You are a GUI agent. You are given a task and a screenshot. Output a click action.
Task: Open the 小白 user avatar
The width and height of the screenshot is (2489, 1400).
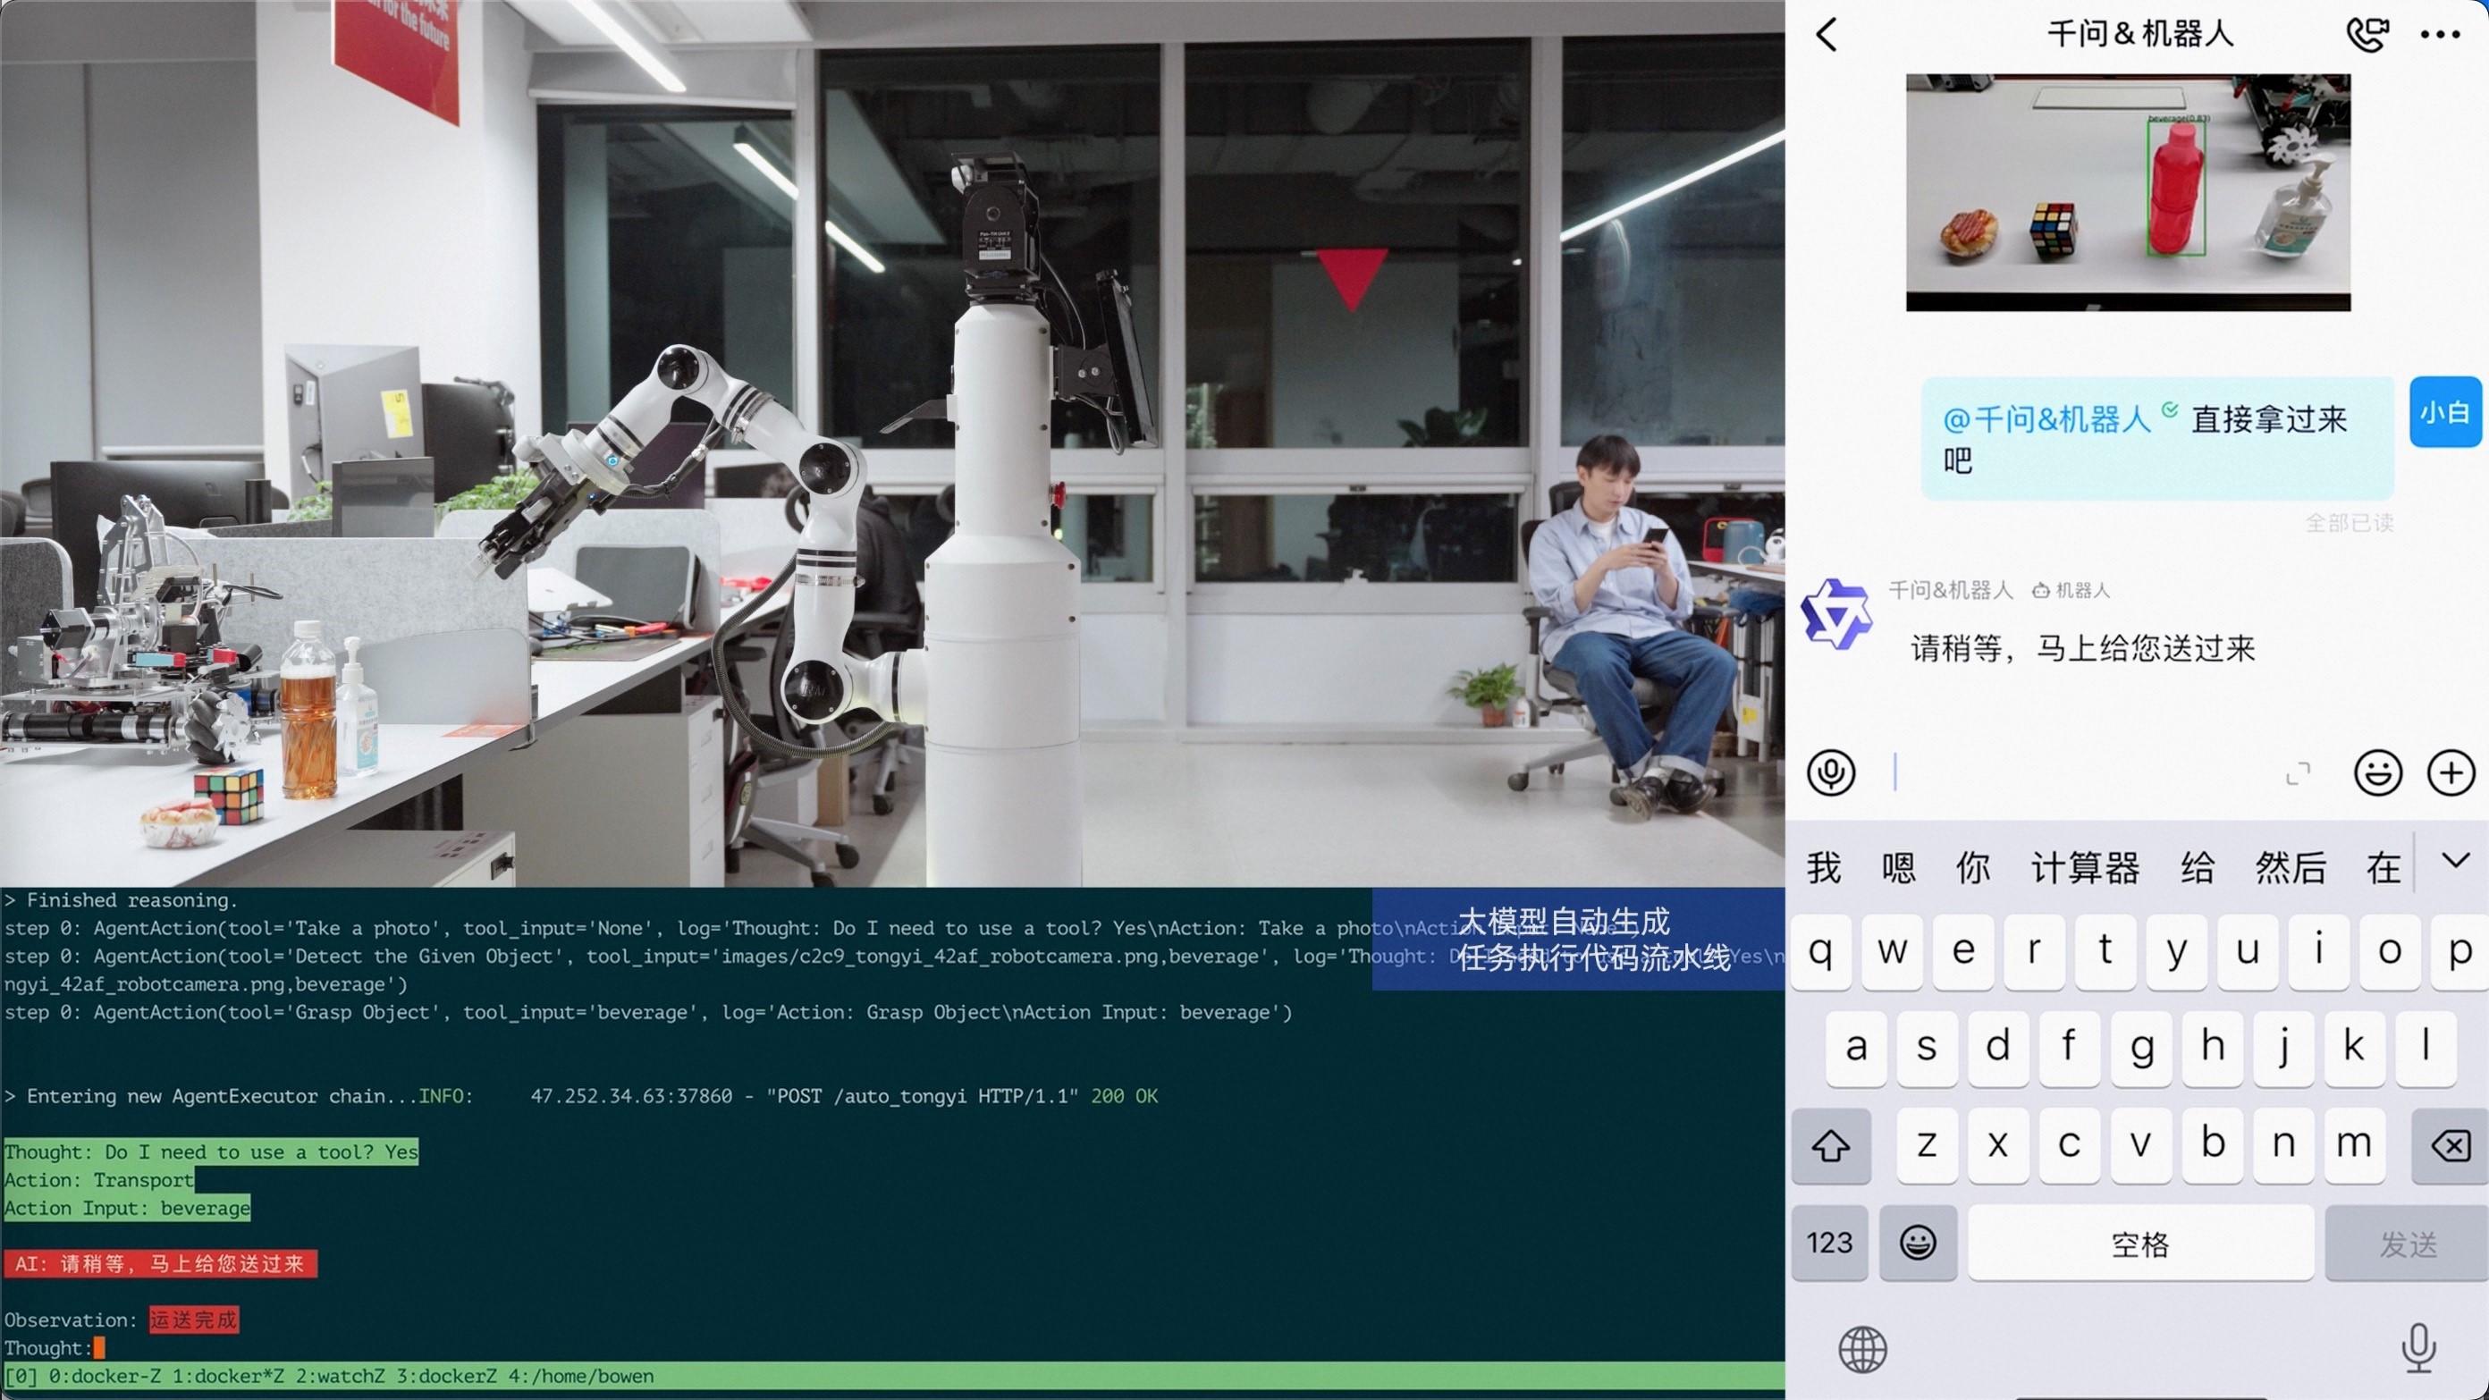point(2444,412)
